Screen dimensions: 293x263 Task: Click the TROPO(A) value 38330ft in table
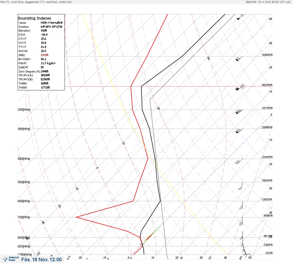tap(45, 75)
